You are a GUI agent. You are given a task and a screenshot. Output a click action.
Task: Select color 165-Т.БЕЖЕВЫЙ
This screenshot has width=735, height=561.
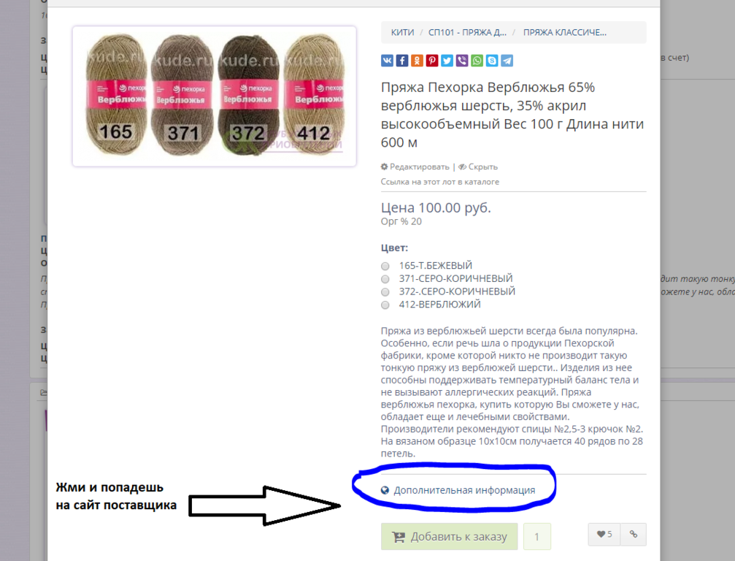click(385, 266)
